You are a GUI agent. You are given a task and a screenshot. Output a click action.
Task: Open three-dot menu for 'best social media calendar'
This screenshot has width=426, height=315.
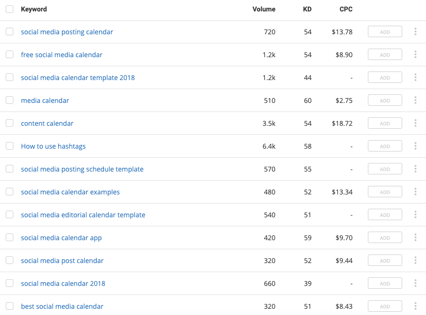pos(416,306)
